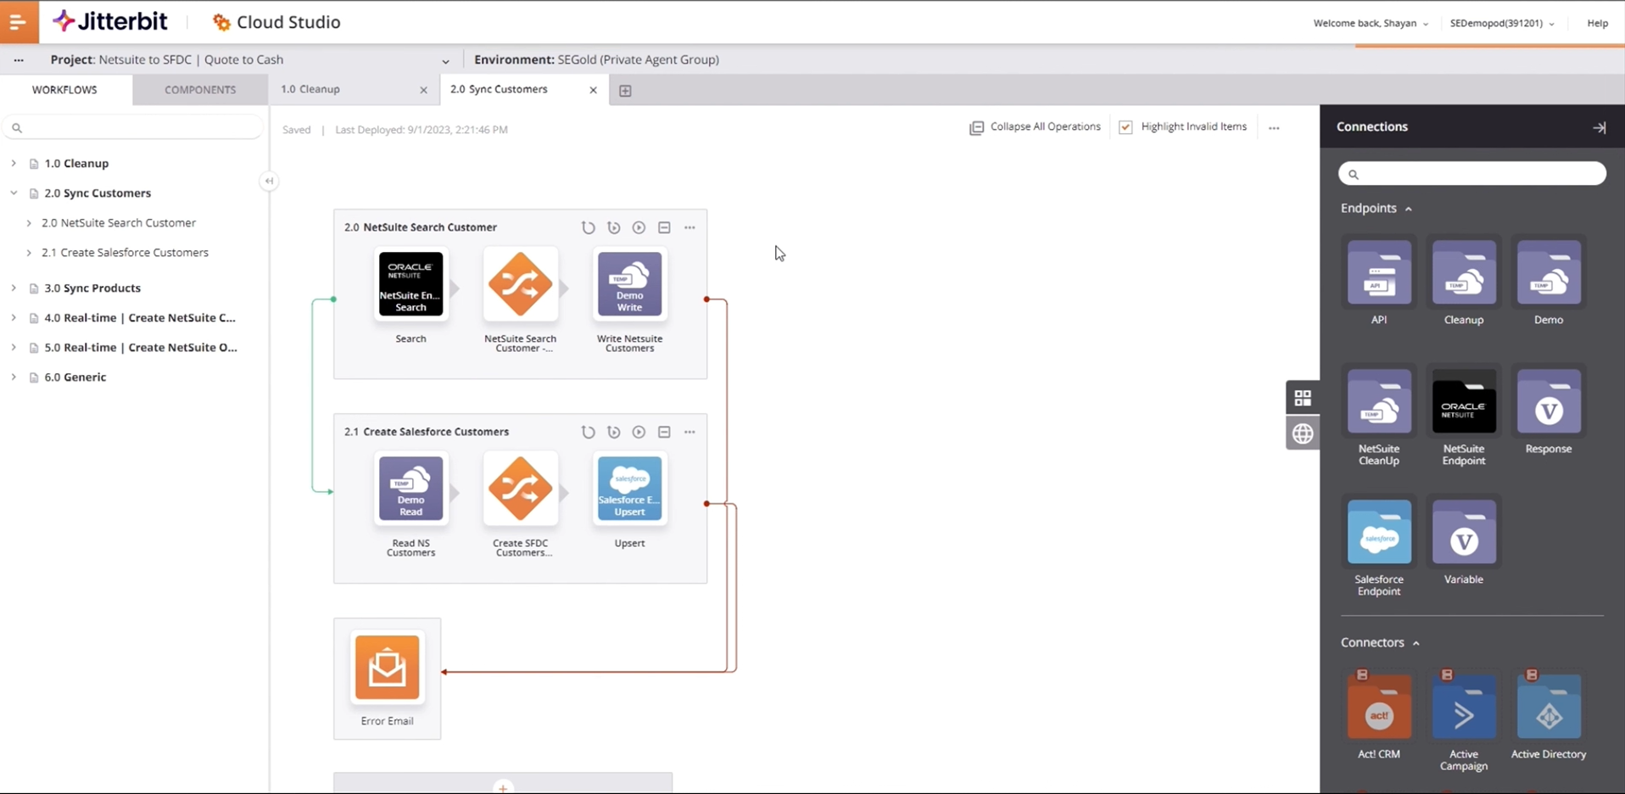This screenshot has height=794, width=1625.
Task: Select the Error Email notification
Action: tap(387, 668)
